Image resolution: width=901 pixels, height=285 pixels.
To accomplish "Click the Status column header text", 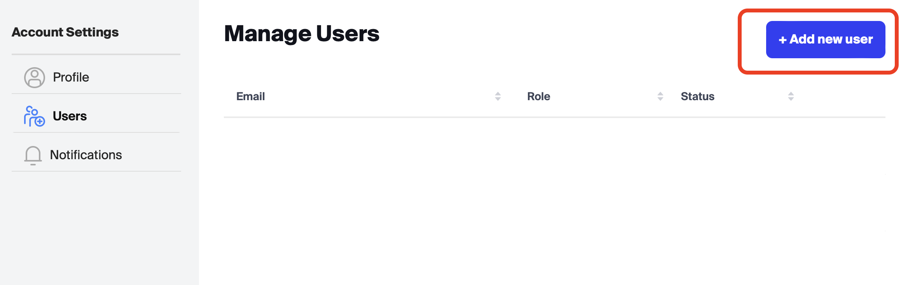I will tap(697, 96).
